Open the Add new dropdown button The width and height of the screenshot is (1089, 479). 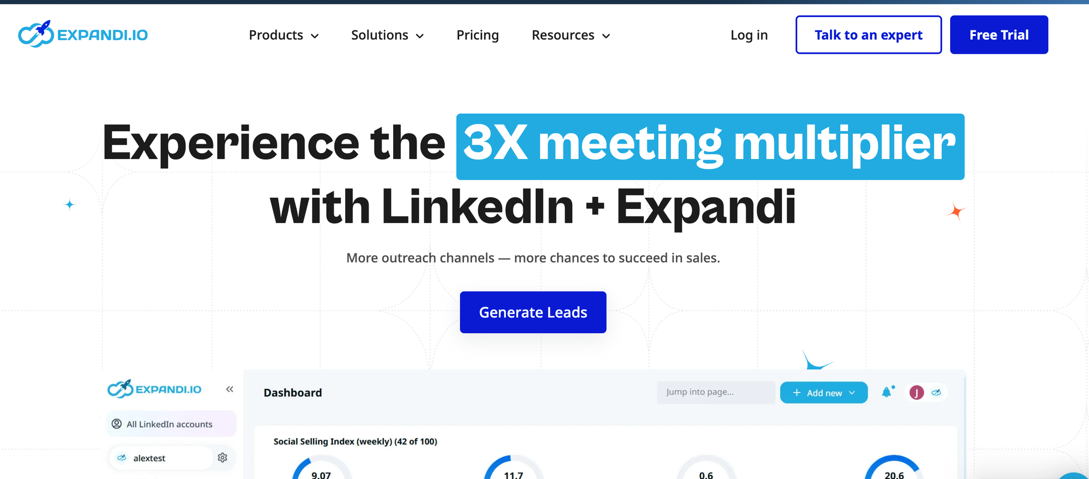tap(823, 392)
